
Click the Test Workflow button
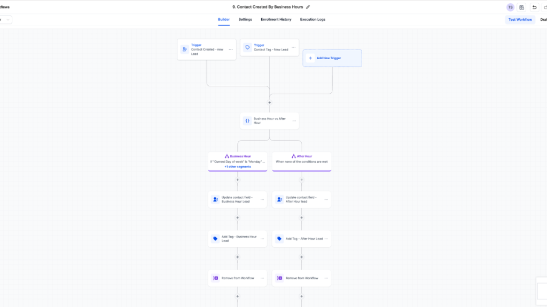click(x=520, y=20)
